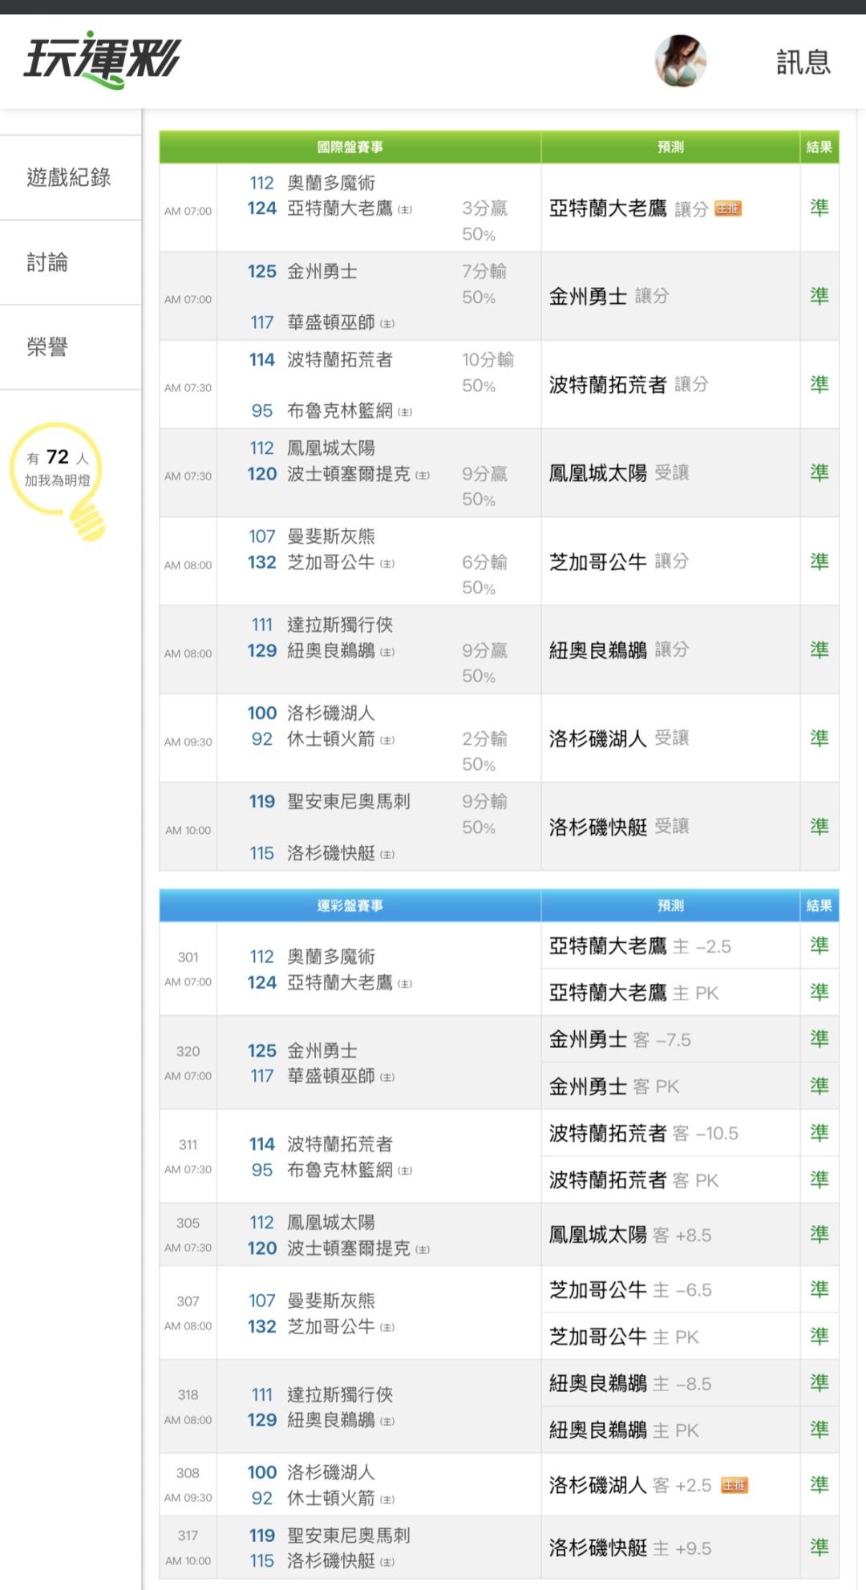Click the orange 主推 badge beside 洛杉磯湖人 客 +2.5
This screenshot has width=866, height=1590.
pyautogui.click(x=734, y=1485)
